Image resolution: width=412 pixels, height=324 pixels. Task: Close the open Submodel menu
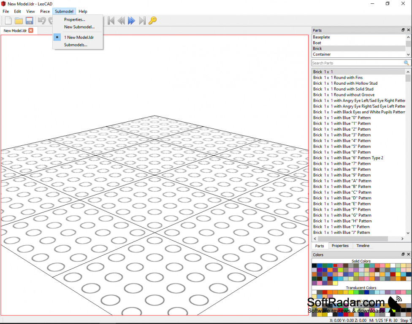coord(64,11)
